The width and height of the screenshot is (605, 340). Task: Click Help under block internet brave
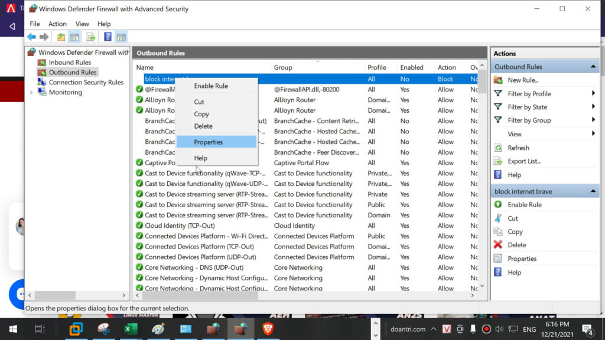515,273
